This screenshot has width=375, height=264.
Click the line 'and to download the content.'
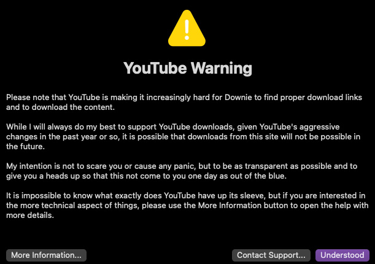click(x=60, y=107)
